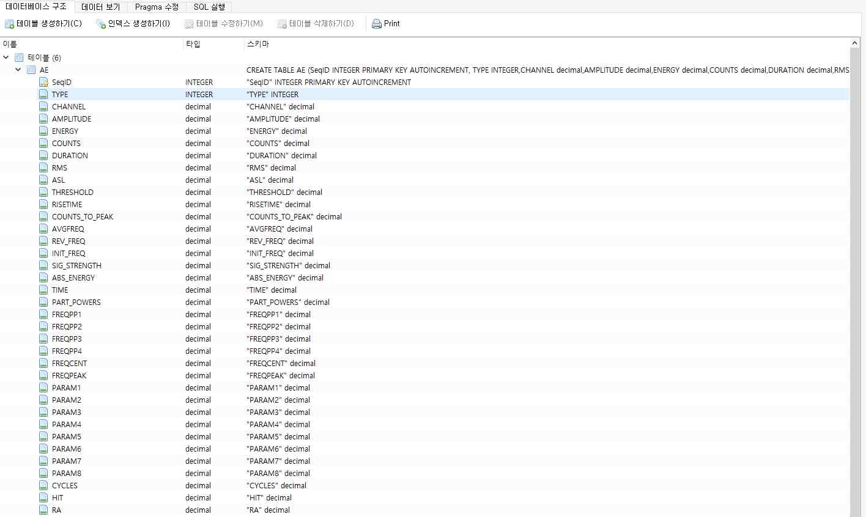Select the TIME field row
The width and height of the screenshot is (866, 517).
424,290
